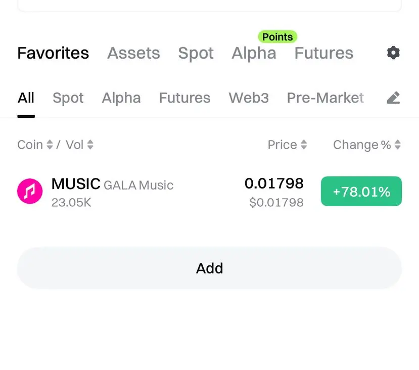Filter favorites by Spot sub-tab

[68, 98]
